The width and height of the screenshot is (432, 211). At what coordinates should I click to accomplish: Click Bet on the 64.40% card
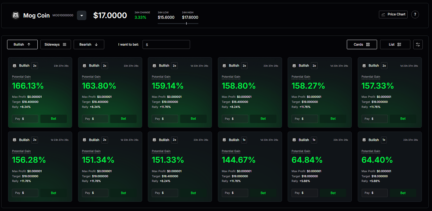[x=403, y=193]
